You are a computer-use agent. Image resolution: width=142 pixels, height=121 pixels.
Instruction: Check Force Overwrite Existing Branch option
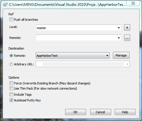[x=11, y=83]
